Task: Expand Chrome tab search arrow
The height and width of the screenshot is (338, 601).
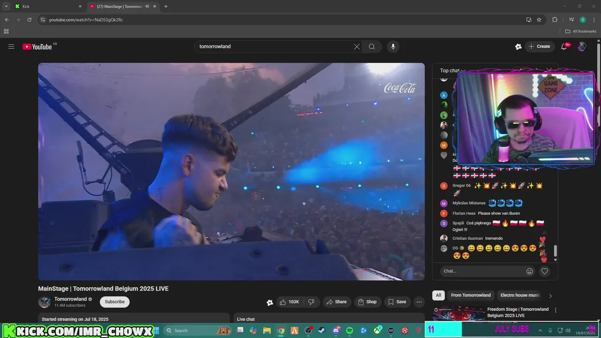Action: [x=6, y=7]
